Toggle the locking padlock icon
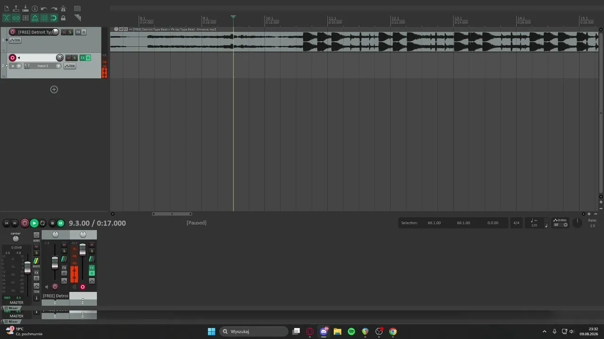Image resolution: width=604 pixels, height=339 pixels. (x=63, y=18)
